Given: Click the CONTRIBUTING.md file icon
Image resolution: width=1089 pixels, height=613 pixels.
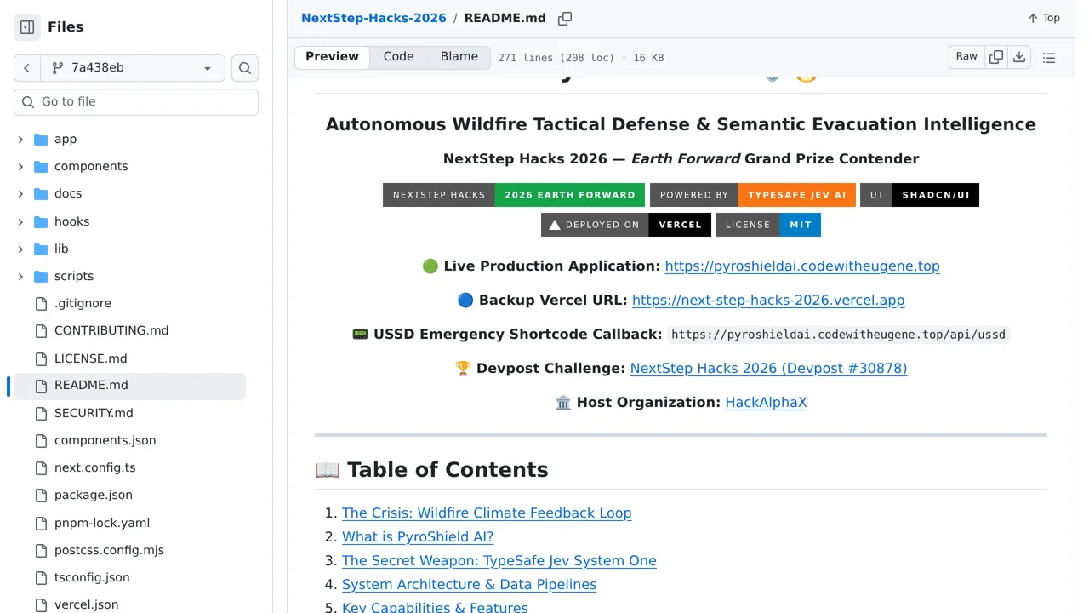Looking at the screenshot, I should click(x=41, y=330).
